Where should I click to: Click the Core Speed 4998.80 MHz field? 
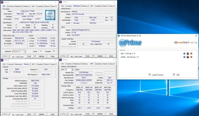pos(19,38)
